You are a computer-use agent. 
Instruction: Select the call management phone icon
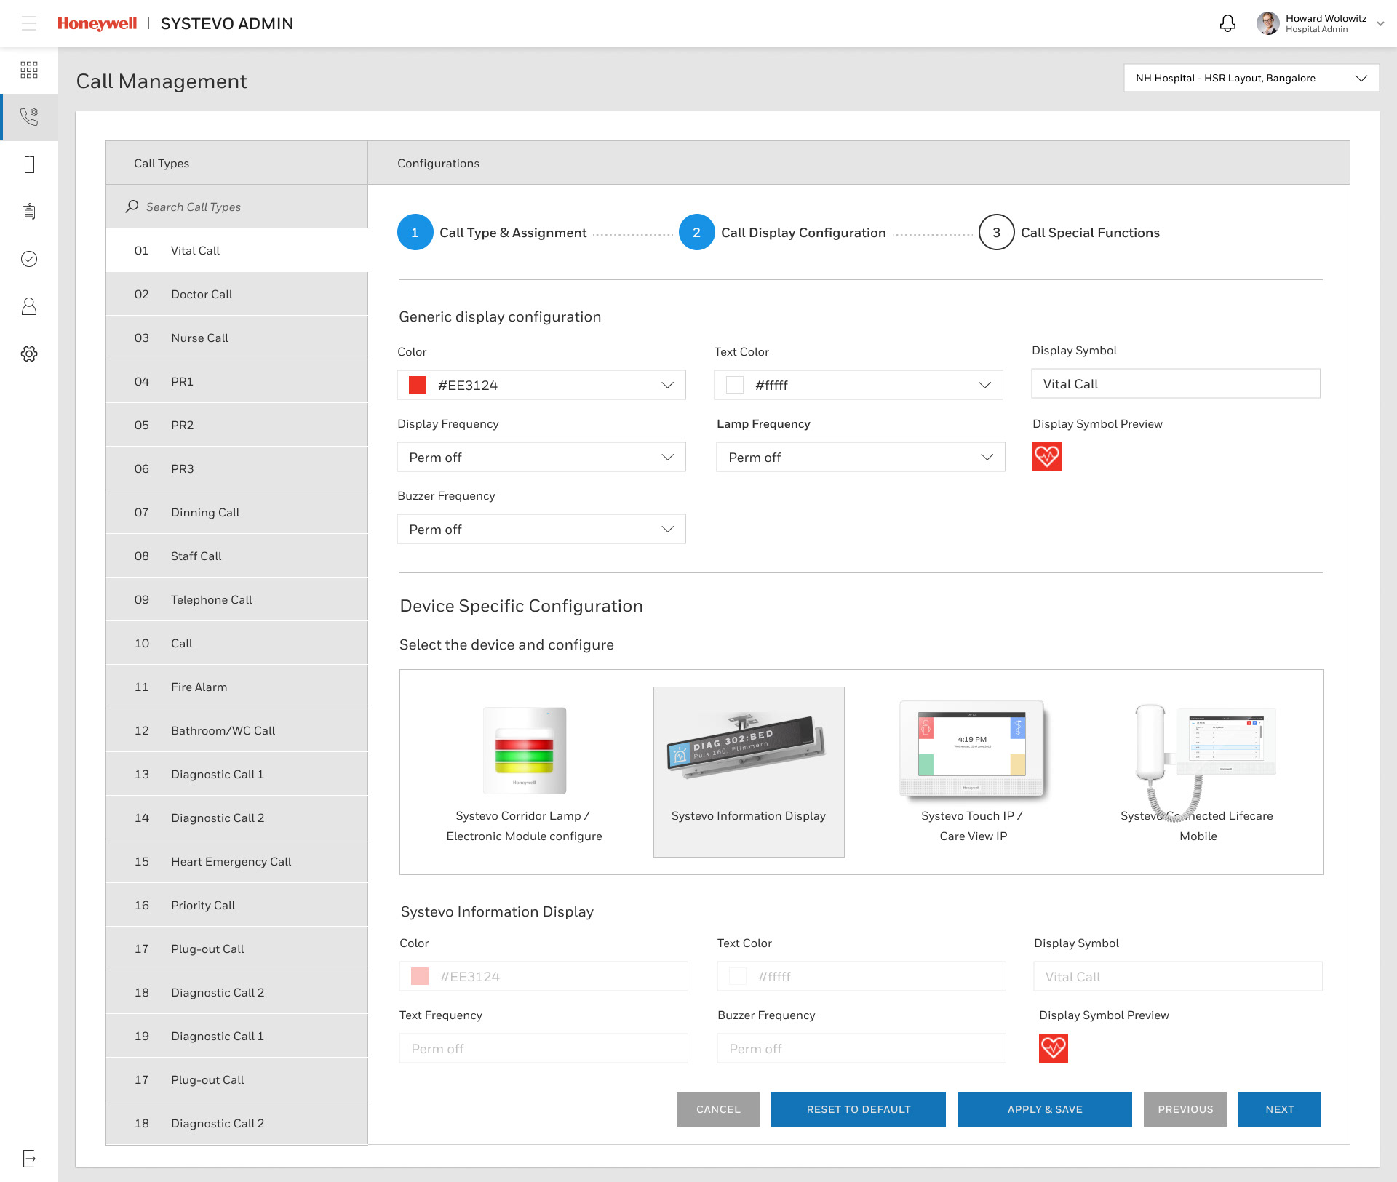point(29,117)
